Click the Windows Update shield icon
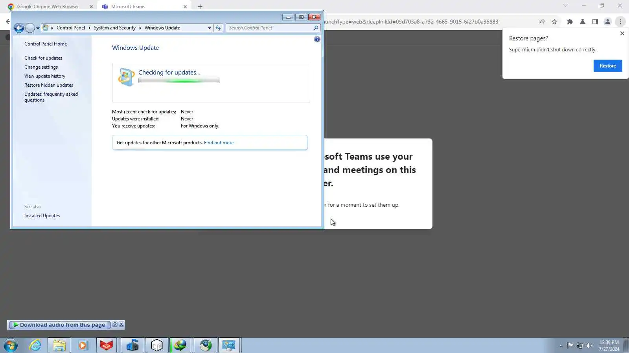This screenshot has height=353, width=629. click(127, 77)
